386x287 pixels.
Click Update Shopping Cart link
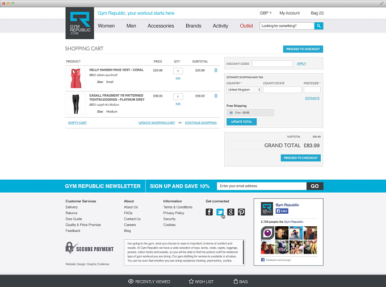(157, 123)
